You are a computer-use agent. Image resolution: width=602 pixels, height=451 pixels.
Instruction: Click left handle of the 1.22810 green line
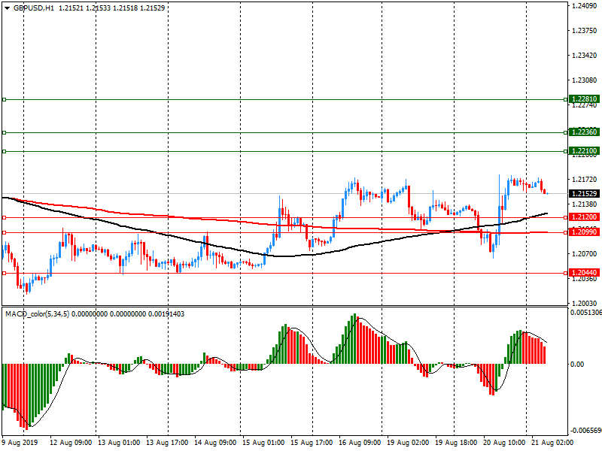click(x=5, y=100)
